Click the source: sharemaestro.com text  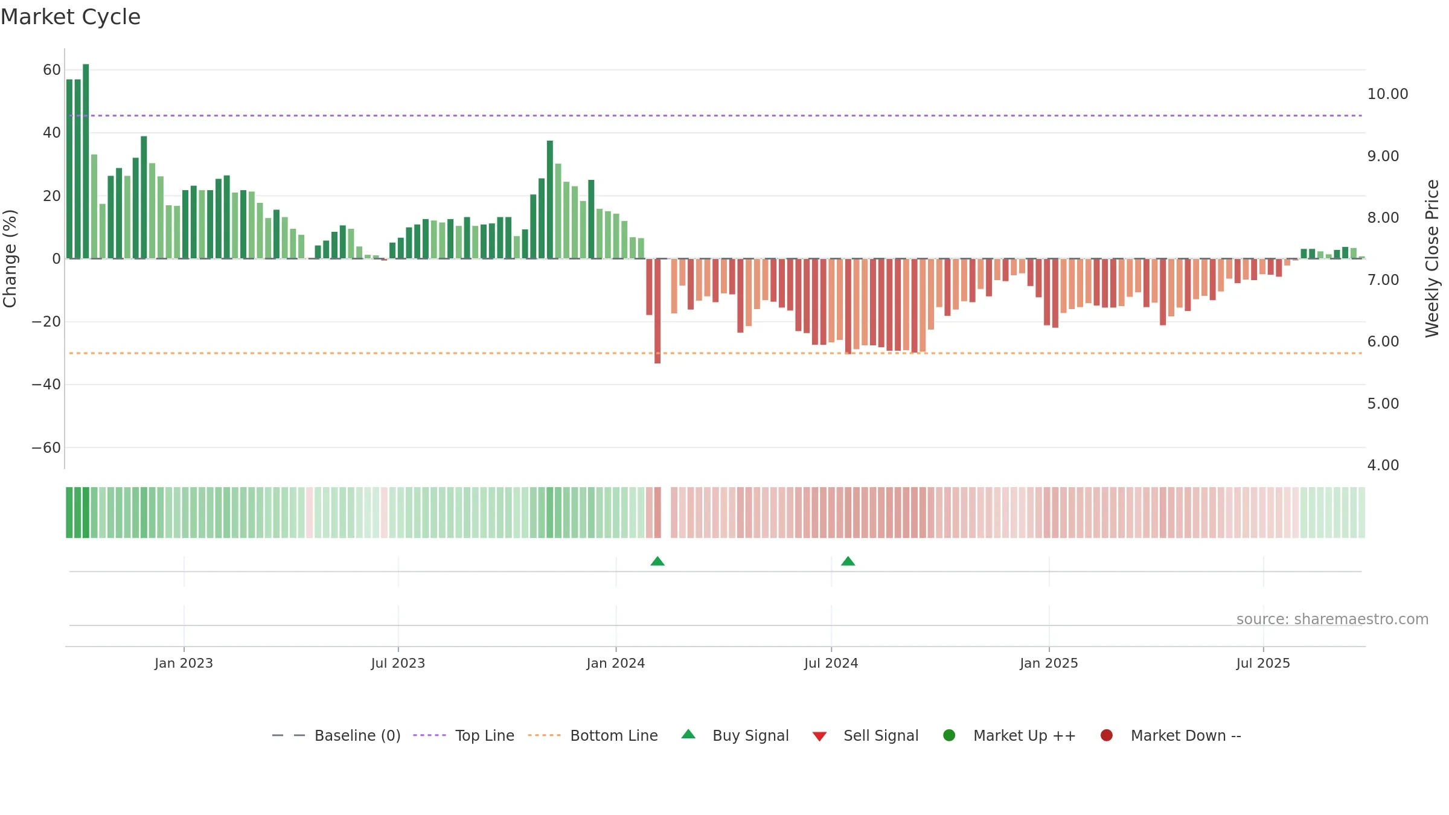point(1332,619)
